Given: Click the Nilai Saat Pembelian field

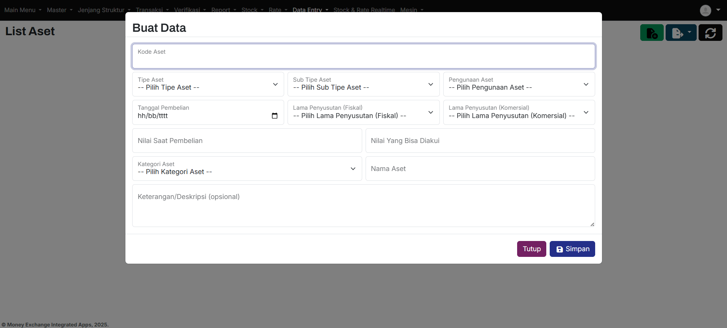Looking at the screenshot, I should tap(247, 141).
